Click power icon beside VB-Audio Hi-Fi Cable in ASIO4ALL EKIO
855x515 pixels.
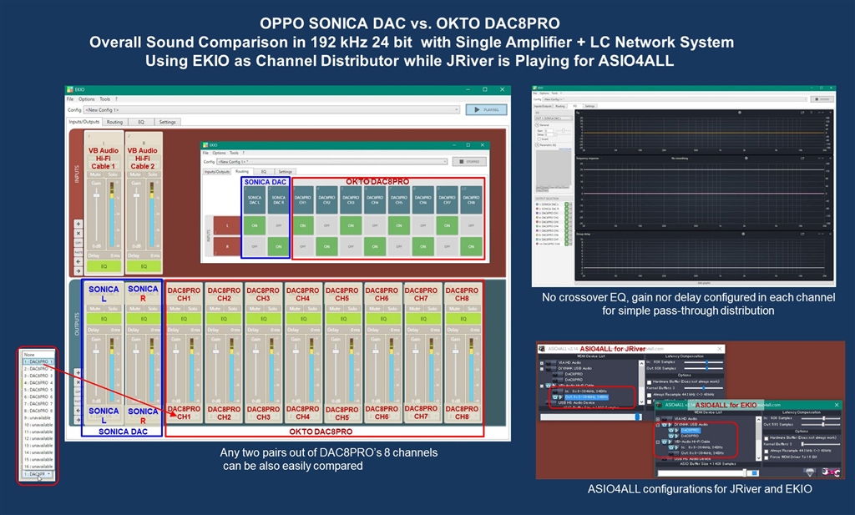click(x=664, y=442)
